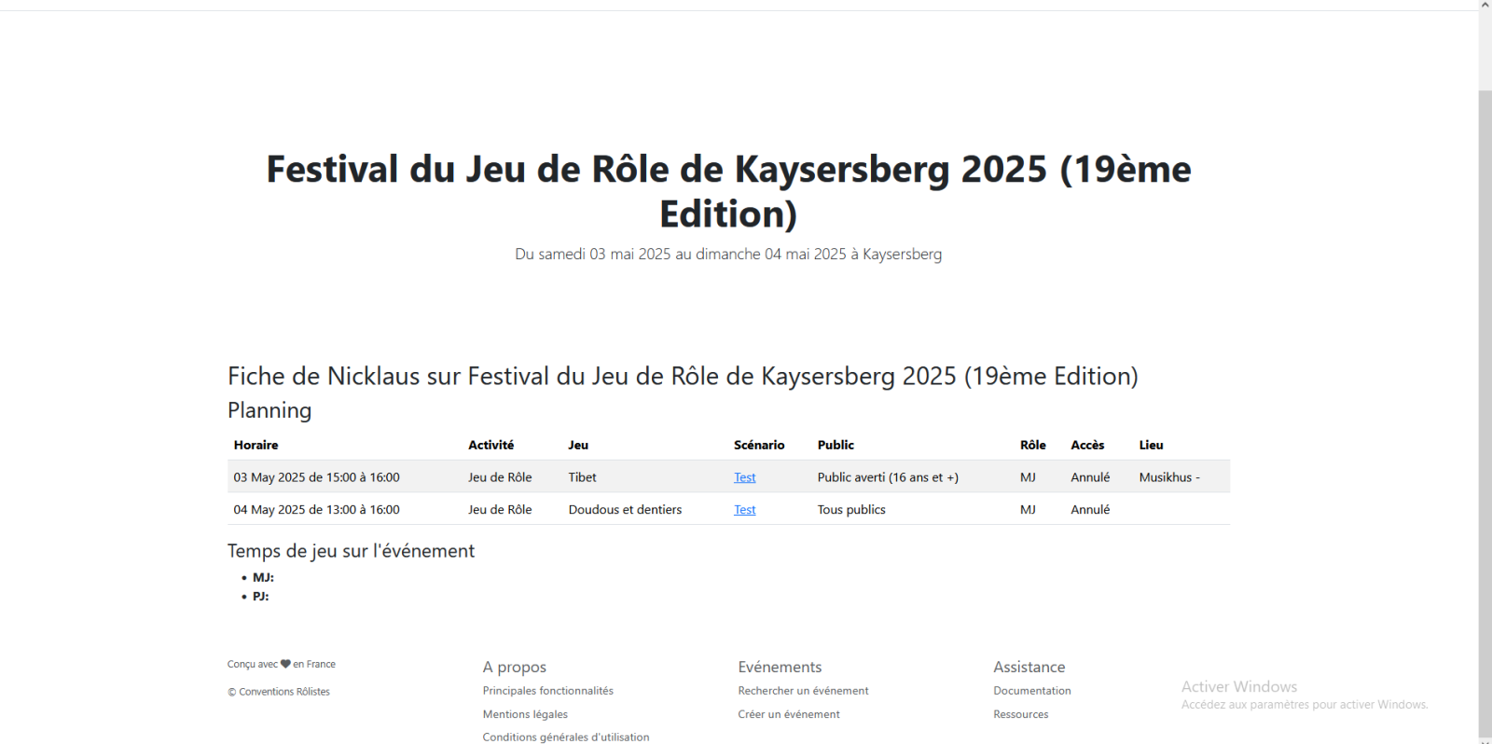This screenshot has width=1492, height=744.
Task: Select the 03 May 2025 planning row
Action: (x=316, y=477)
